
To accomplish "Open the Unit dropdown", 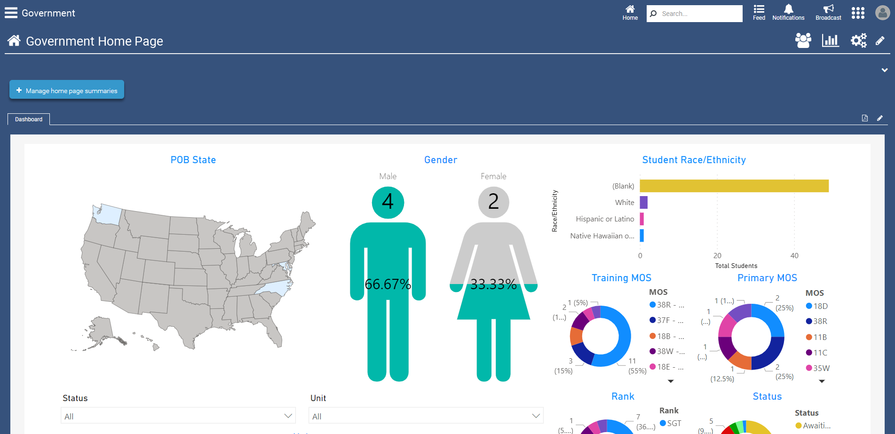I will pos(426,416).
